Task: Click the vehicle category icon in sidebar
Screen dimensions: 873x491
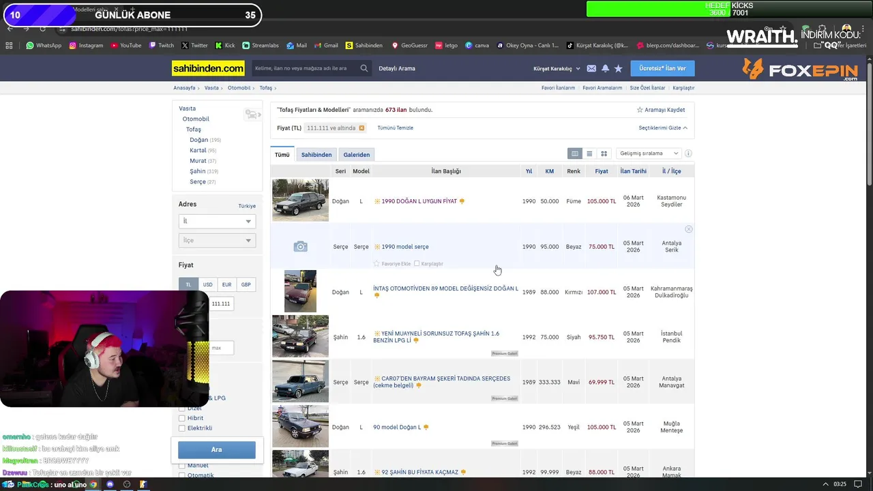Action: point(252,115)
